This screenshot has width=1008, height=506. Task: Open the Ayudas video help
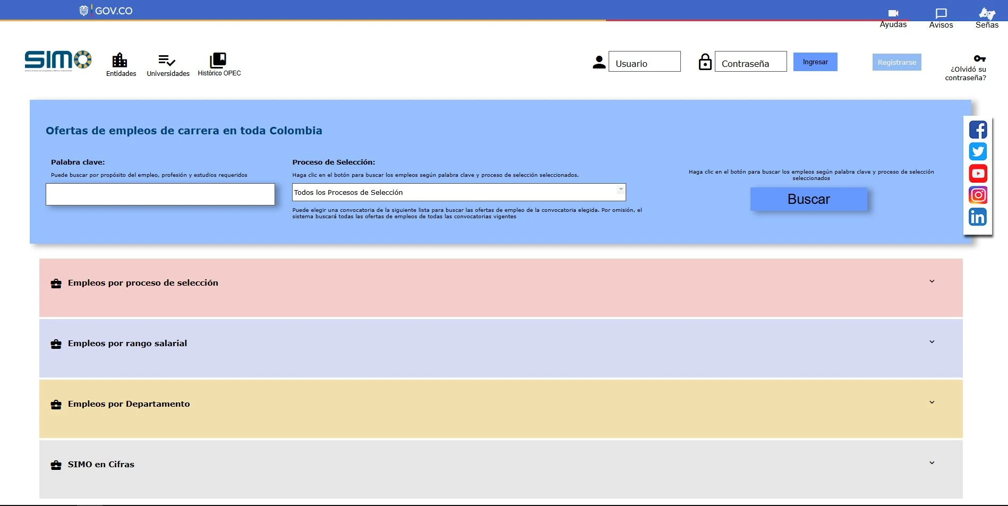pyautogui.click(x=893, y=14)
